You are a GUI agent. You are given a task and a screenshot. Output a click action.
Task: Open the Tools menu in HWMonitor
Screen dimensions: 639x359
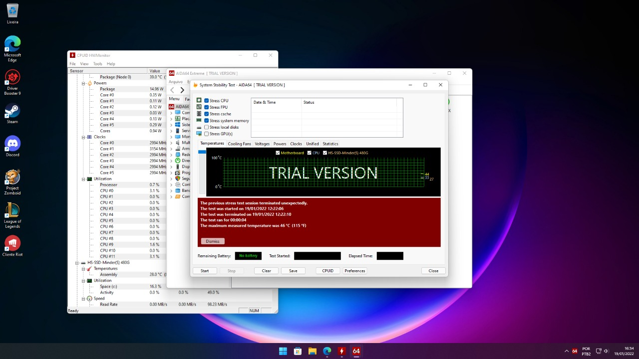click(x=98, y=64)
